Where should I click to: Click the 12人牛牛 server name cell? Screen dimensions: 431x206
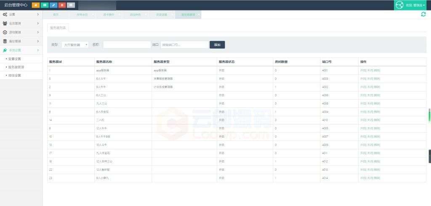click(x=101, y=128)
